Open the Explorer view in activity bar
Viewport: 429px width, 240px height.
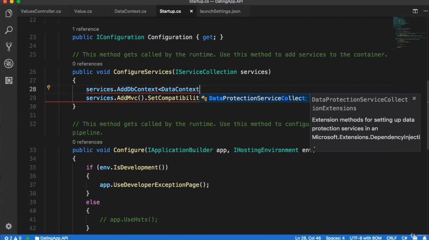(x=9, y=14)
